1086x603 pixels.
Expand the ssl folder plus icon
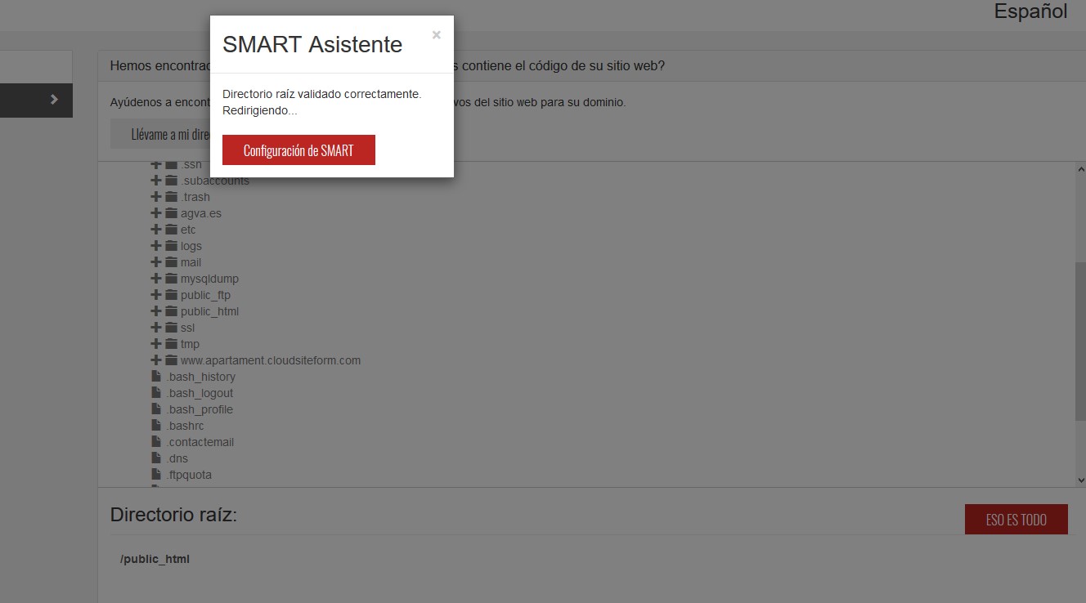pyautogui.click(x=156, y=328)
